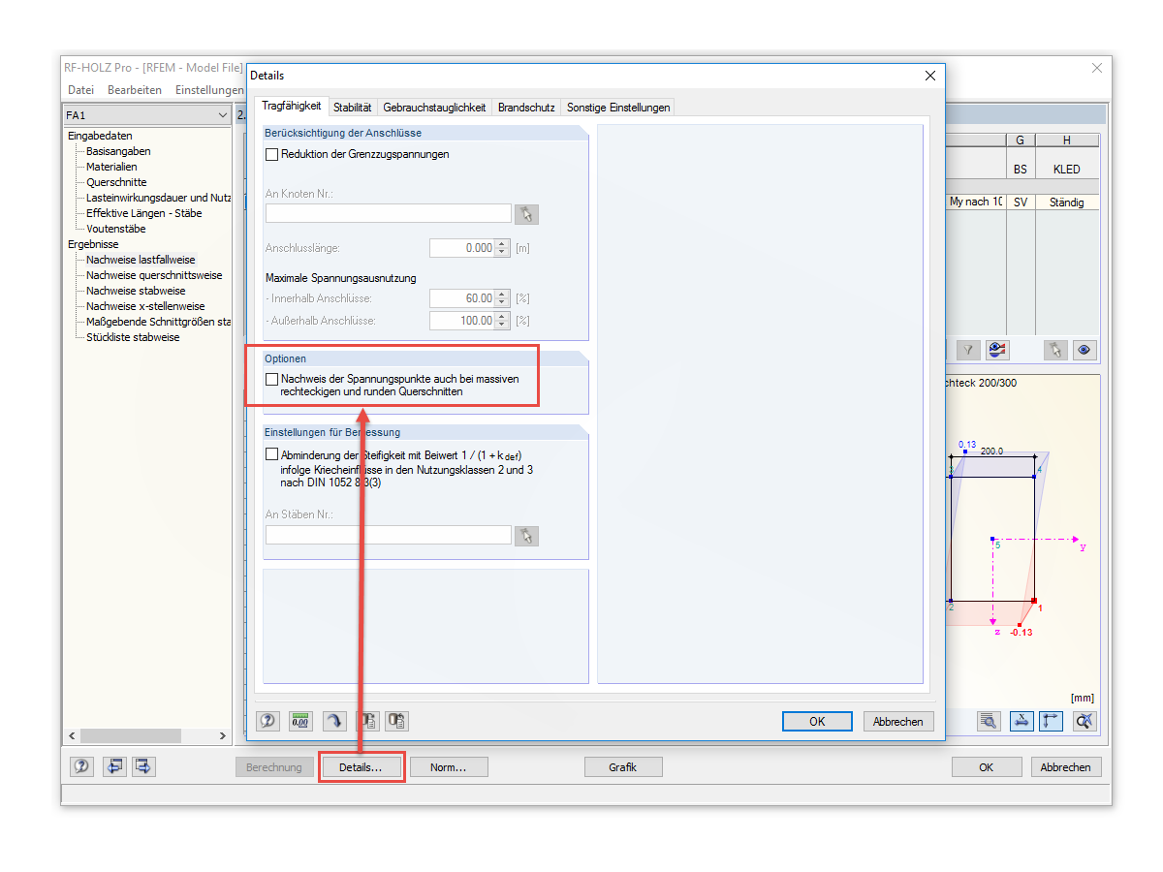The height and width of the screenshot is (872, 1163).
Task: Click the An Knoten Nr. input field
Action: pos(389,213)
